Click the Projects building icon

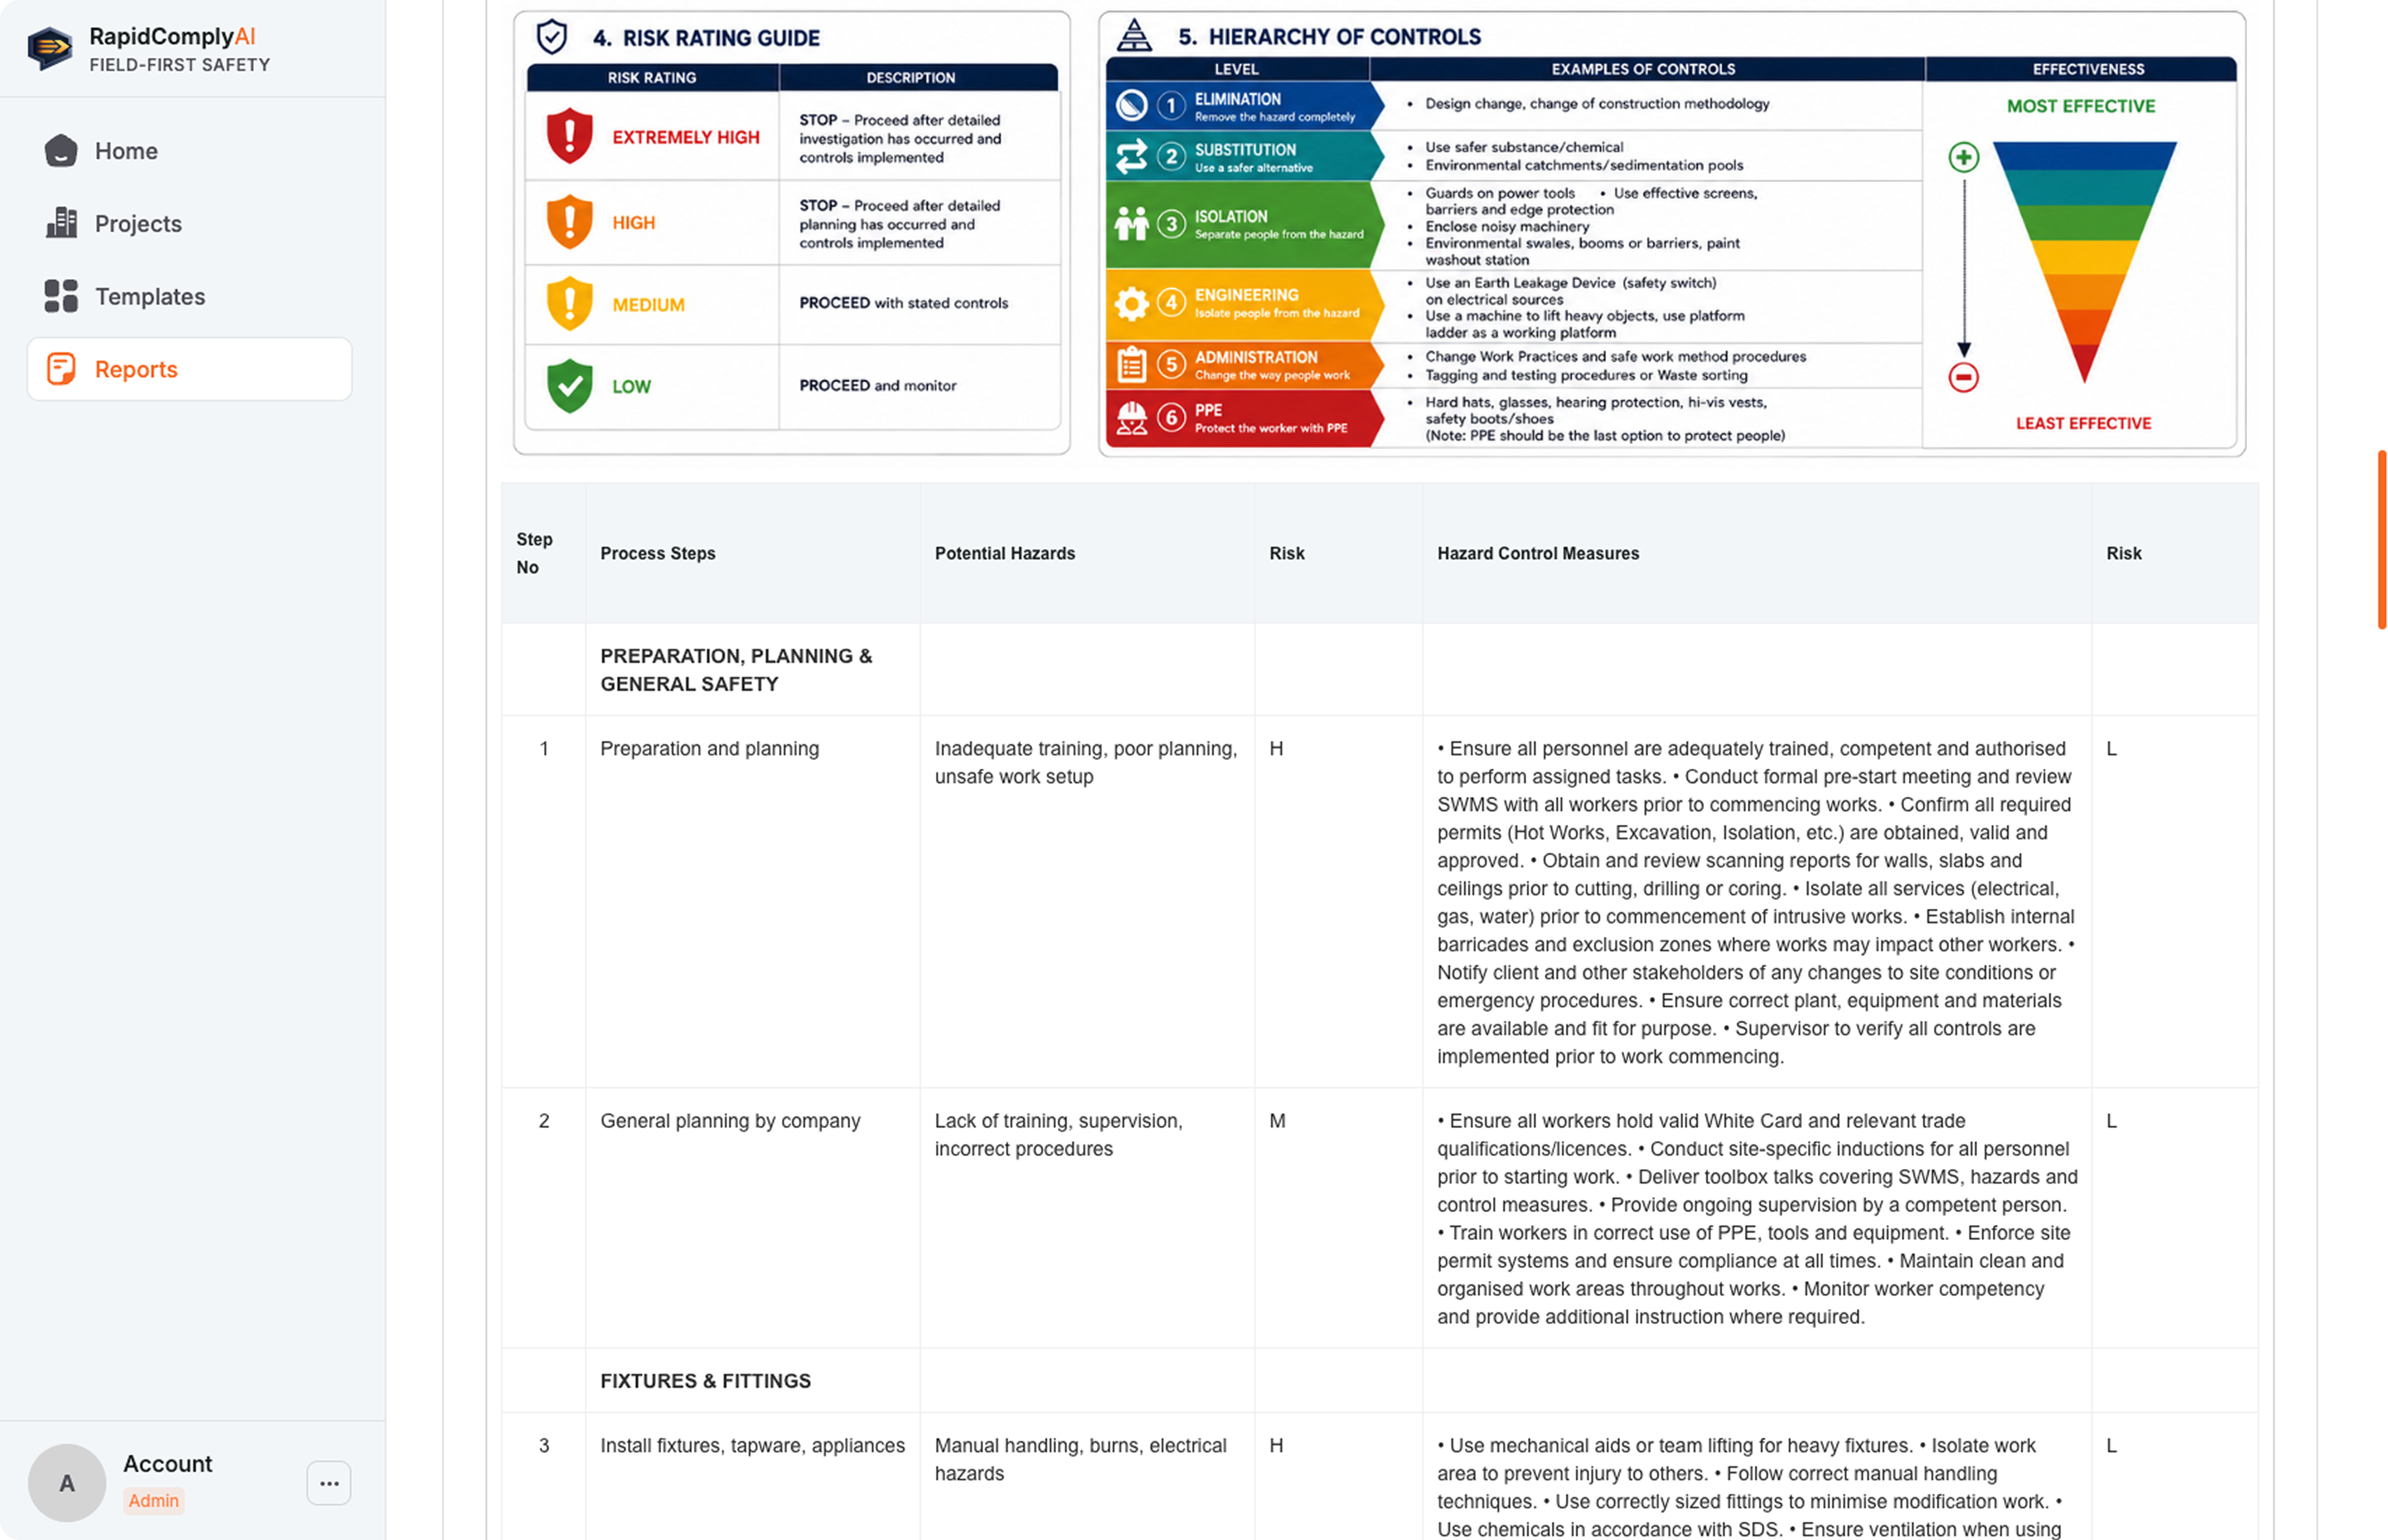[61, 223]
